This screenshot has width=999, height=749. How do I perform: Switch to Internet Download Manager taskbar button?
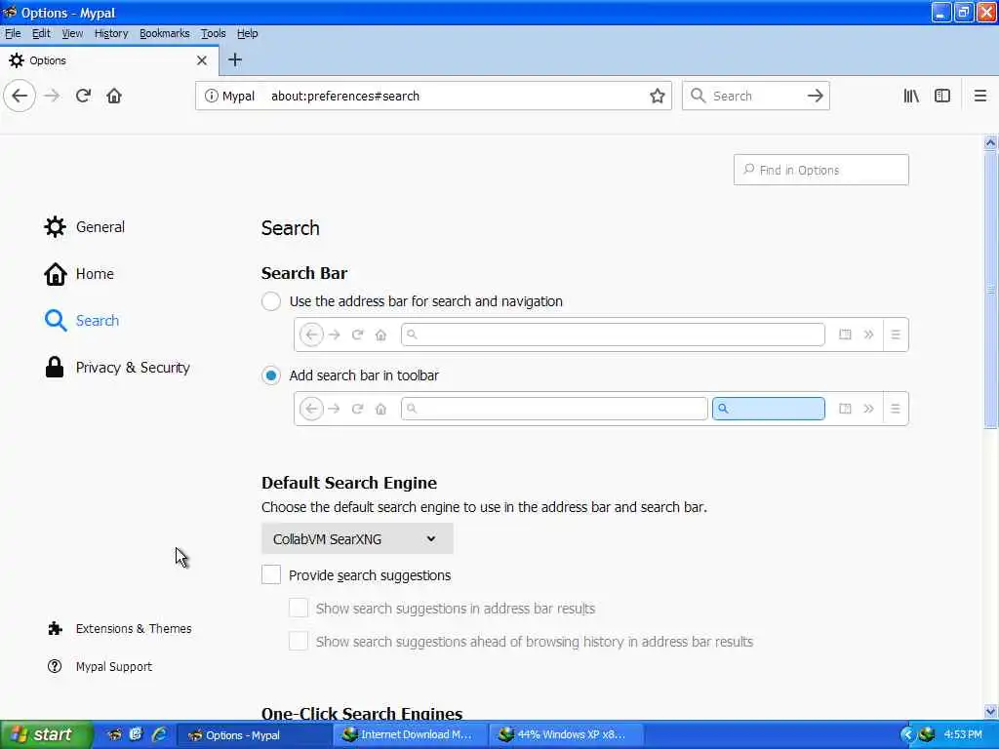pyautogui.click(x=410, y=735)
